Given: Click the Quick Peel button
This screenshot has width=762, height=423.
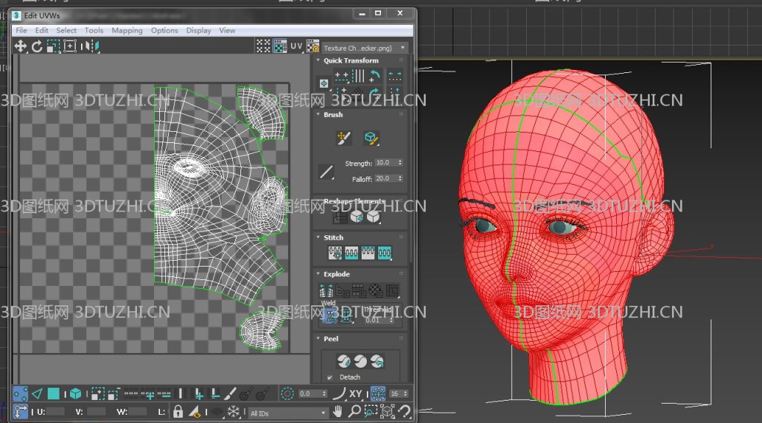Looking at the screenshot, I should [x=344, y=362].
